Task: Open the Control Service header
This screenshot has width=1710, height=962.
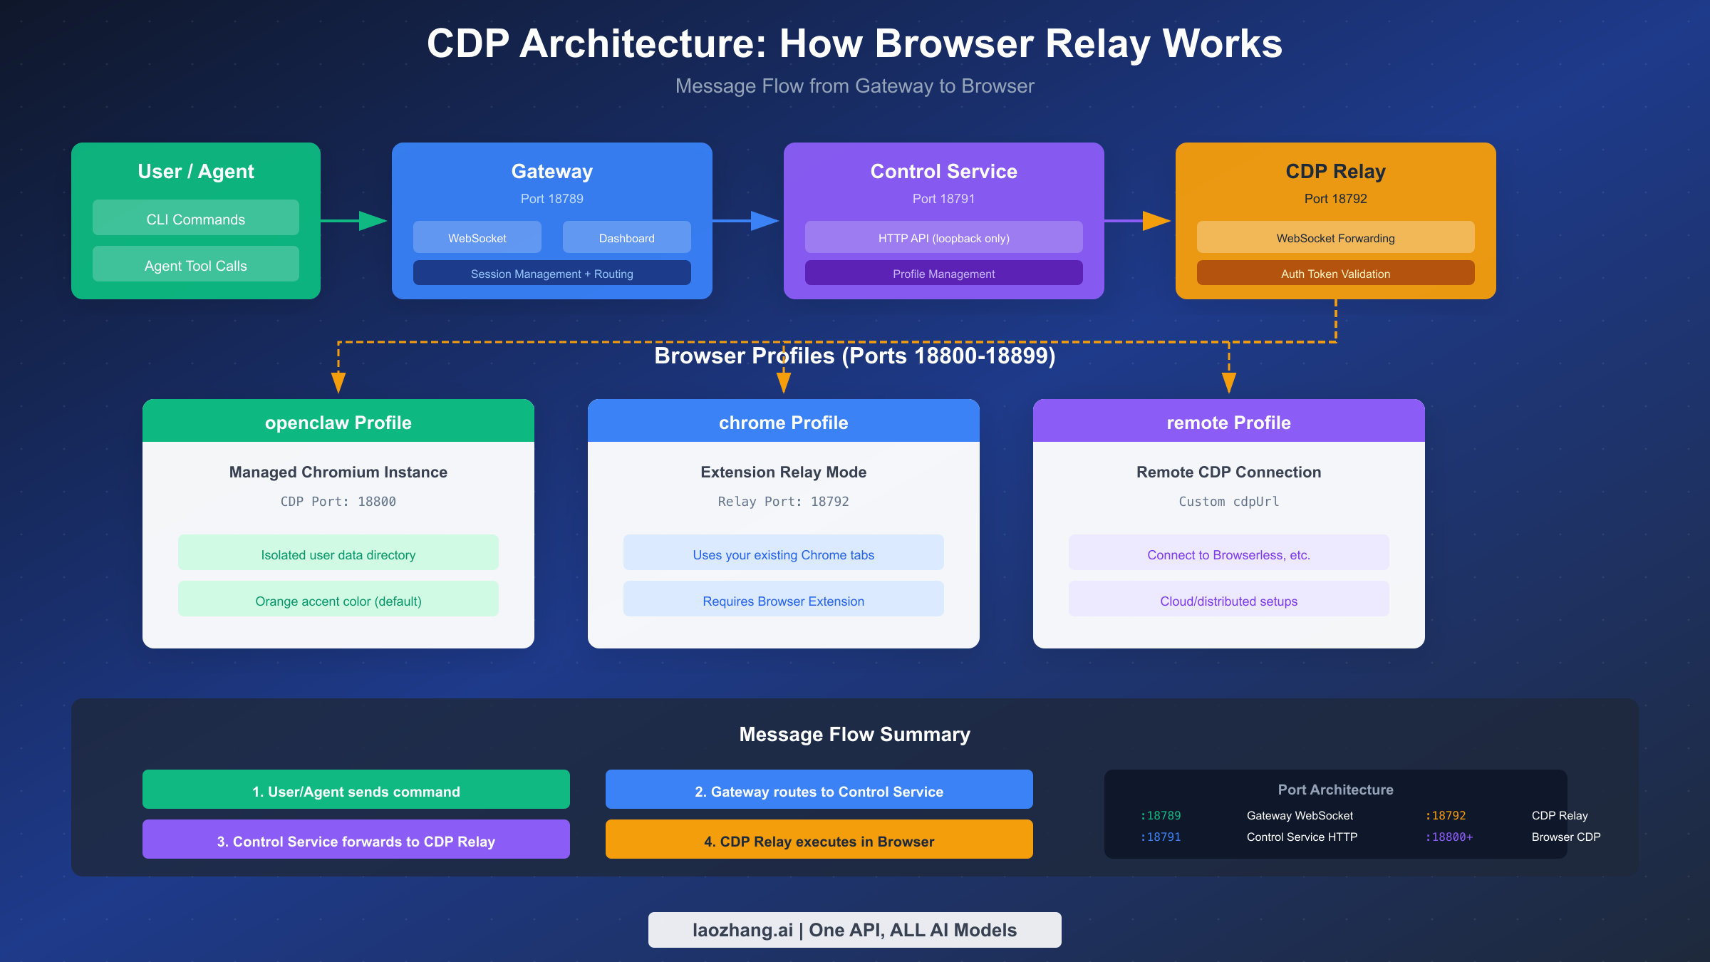Action: [943, 171]
